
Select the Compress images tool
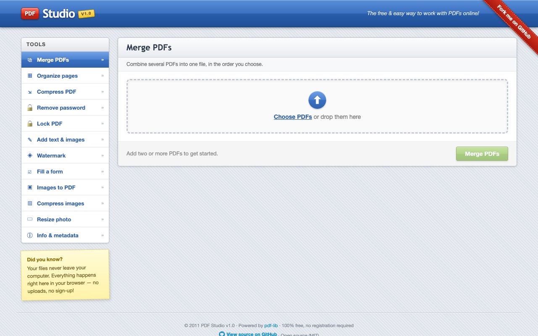pyautogui.click(x=65, y=203)
